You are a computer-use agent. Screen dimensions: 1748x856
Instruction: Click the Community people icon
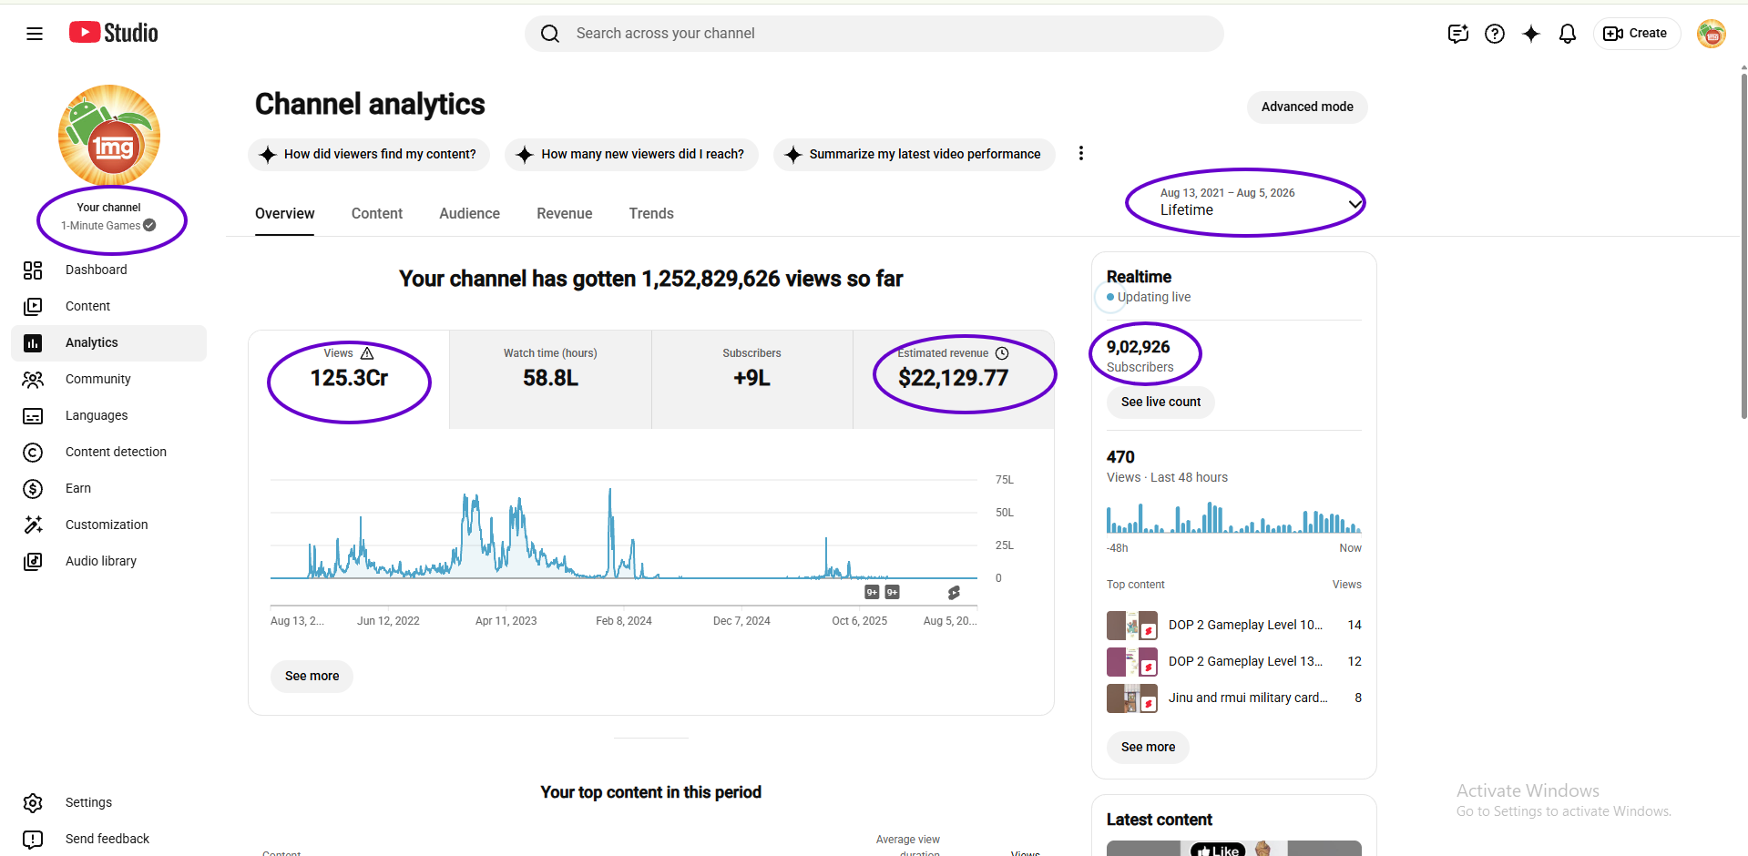33,380
